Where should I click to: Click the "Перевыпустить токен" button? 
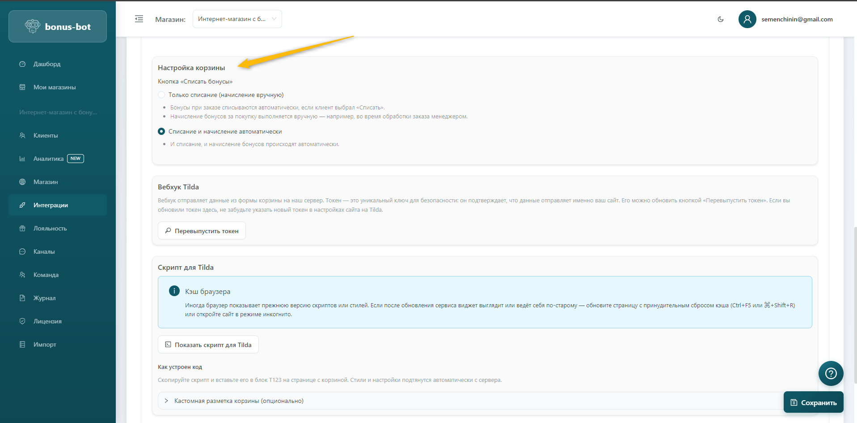pyautogui.click(x=202, y=231)
